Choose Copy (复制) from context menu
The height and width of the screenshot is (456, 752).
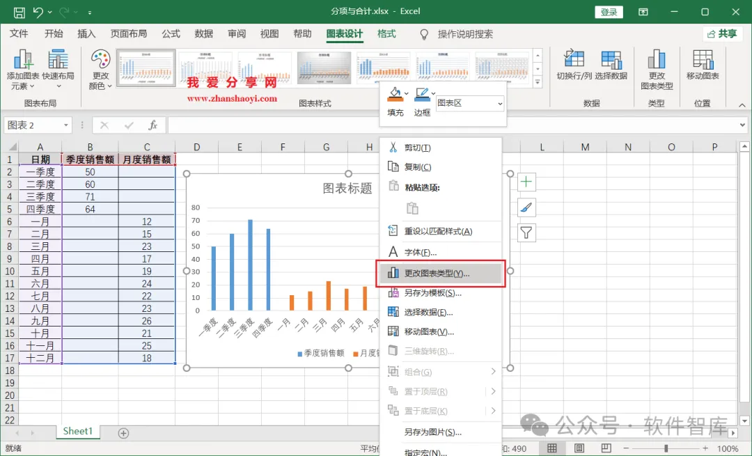pyautogui.click(x=440, y=167)
